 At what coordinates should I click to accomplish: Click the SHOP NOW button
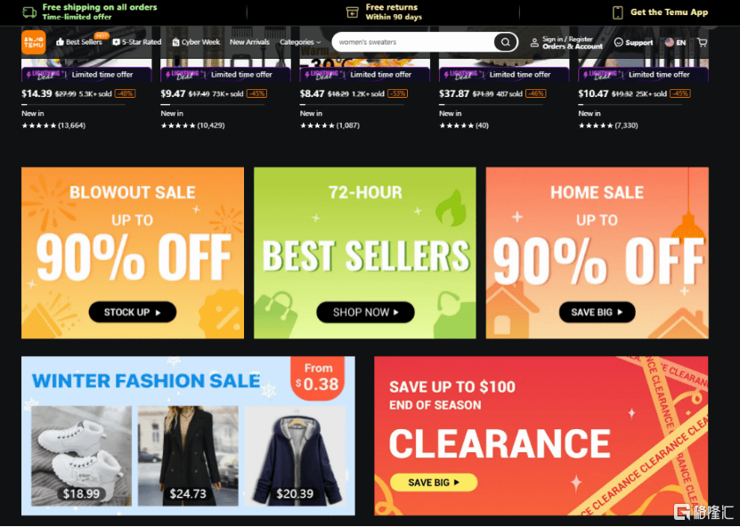click(365, 312)
